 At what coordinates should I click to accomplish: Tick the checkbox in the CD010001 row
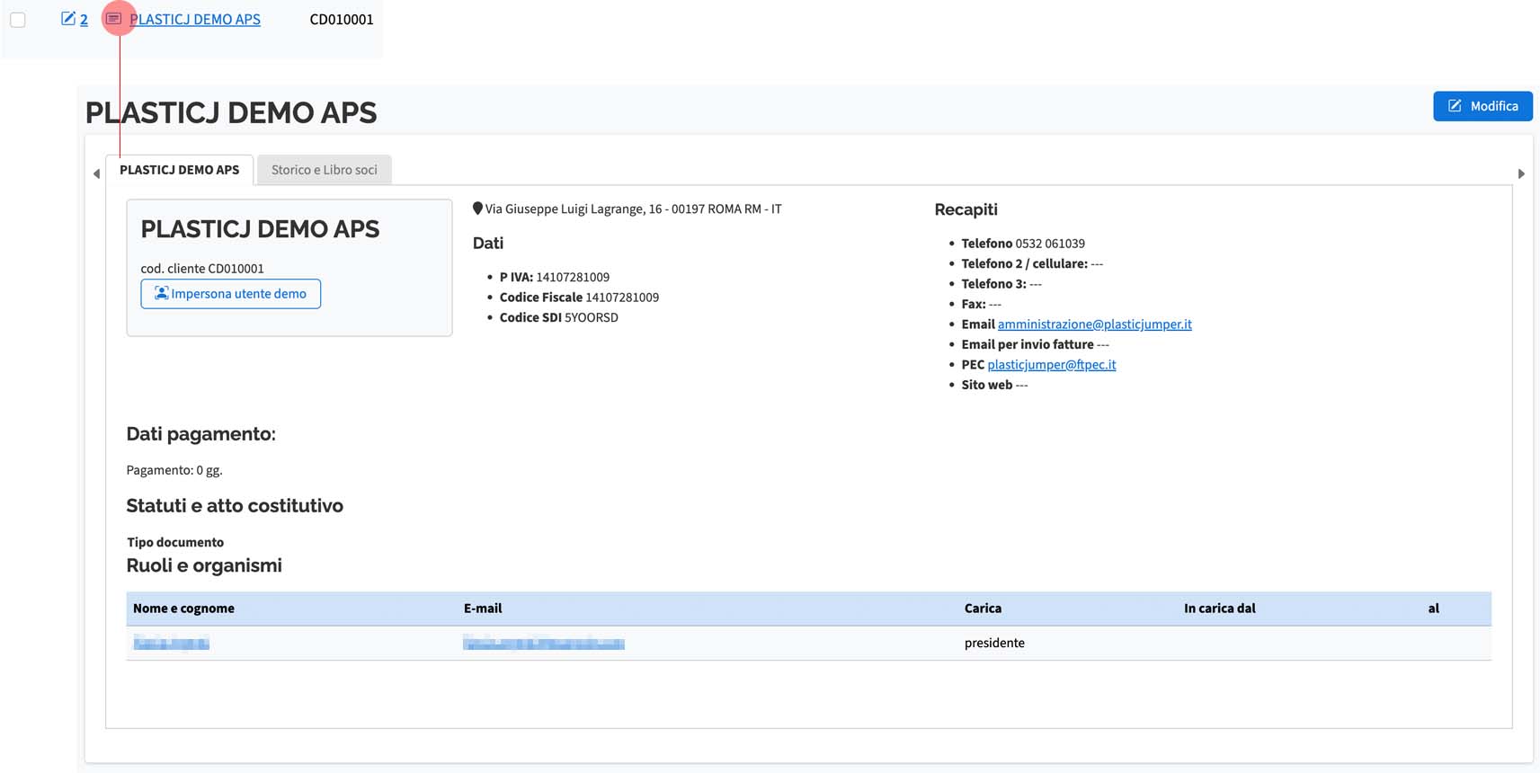(x=18, y=20)
